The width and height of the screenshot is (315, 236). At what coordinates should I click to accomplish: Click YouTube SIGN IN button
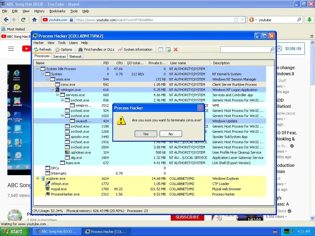290,49
